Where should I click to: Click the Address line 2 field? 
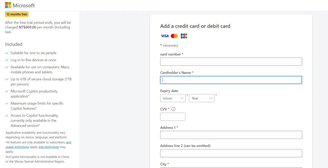coord(231,153)
